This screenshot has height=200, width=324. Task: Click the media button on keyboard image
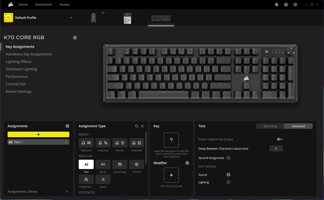pos(267,52)
